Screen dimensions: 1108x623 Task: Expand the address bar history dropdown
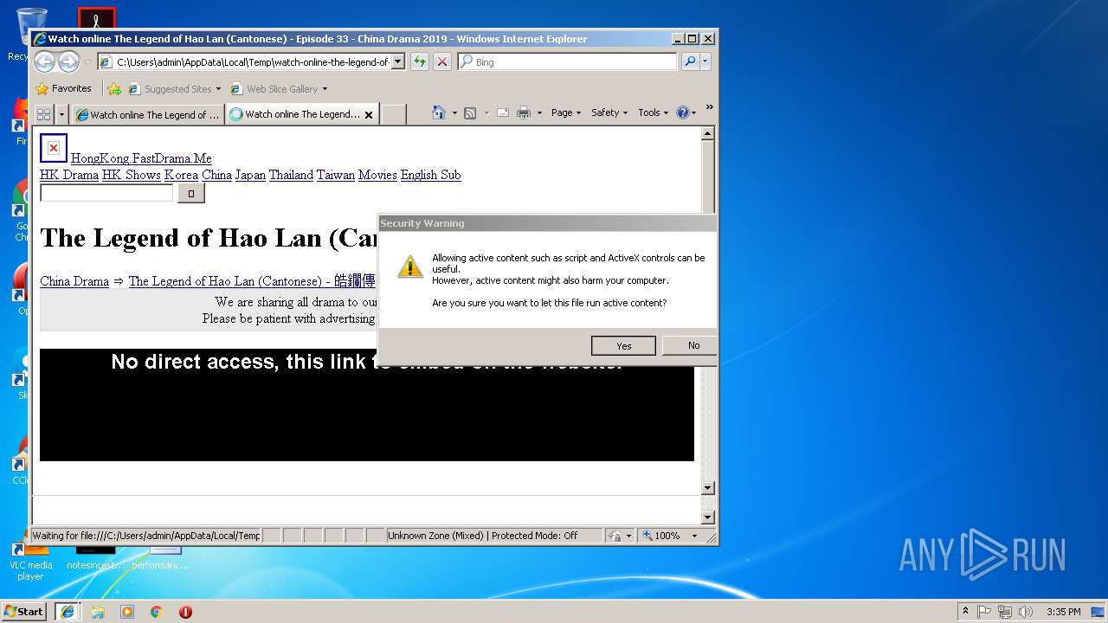[397, 61]
